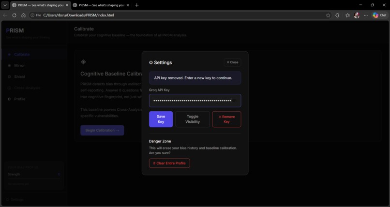This screenshot has width=390, height=207.
Task: Restore down the browser window
Action: click(373, 5)
